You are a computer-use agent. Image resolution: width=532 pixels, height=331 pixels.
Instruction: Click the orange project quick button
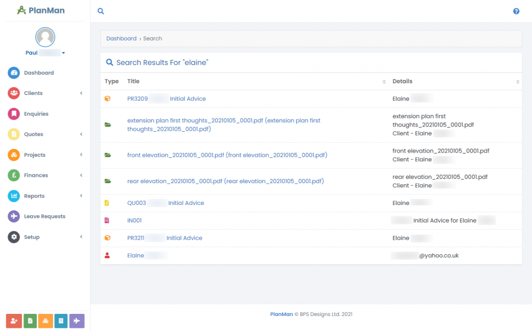46,321
